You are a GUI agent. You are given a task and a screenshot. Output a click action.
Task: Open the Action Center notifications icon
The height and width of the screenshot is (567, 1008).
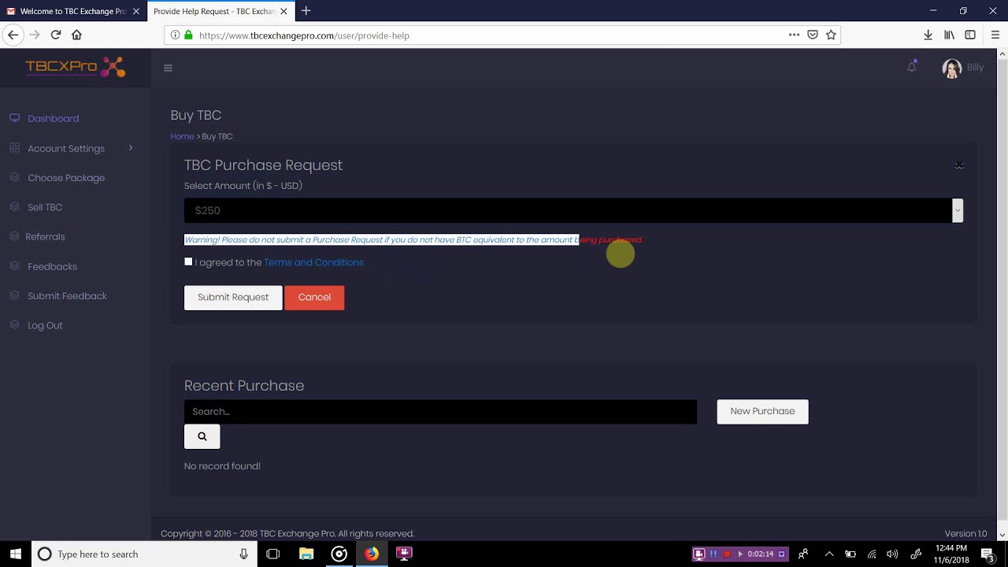click(988, 554)
